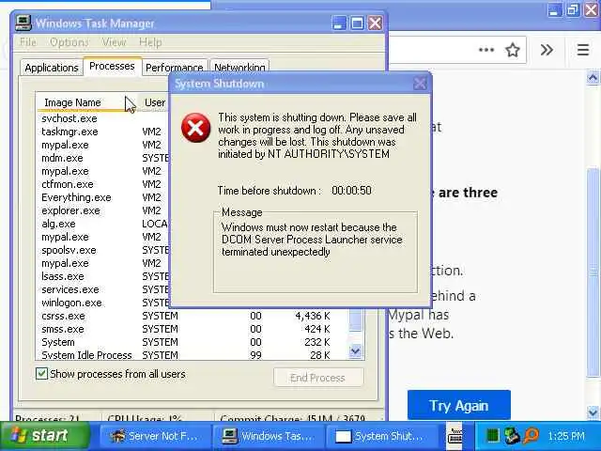The width and height of the screenshot is (601, 451).
Task: Switch to the Networking tab
Action: click(x=239, y=68)
